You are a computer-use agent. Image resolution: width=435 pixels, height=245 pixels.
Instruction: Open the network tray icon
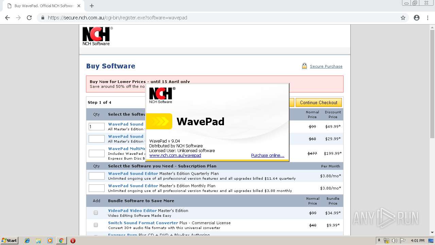386,241
